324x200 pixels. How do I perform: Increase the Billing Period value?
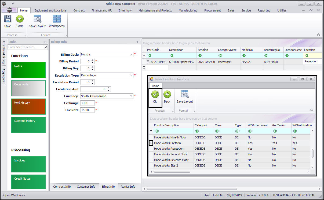click(x=93, y=60)
